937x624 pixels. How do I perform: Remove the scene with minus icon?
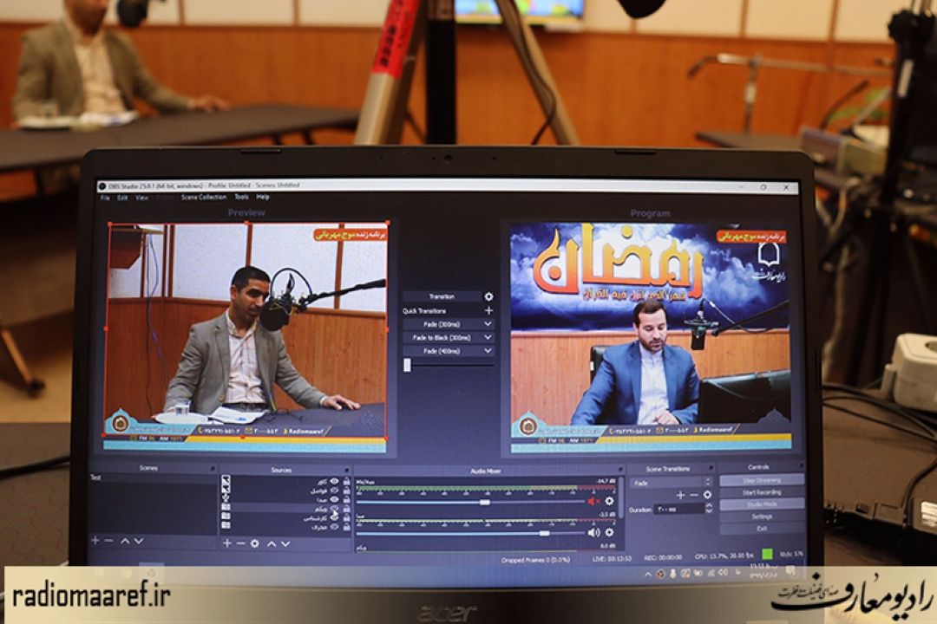coord(108,541)
